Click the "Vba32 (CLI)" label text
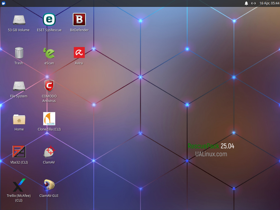The height and width of the screenshot is (210, 280). (x=19, y=162)
